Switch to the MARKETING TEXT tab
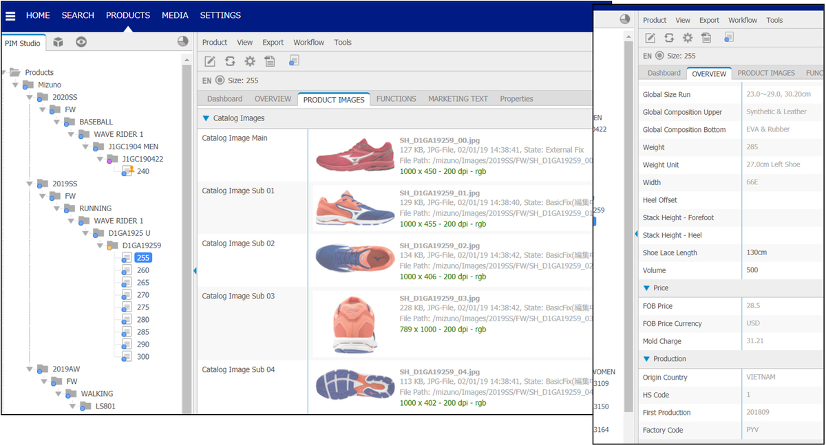The height and width of the screenshot is (445, 826). pos(458,99)
